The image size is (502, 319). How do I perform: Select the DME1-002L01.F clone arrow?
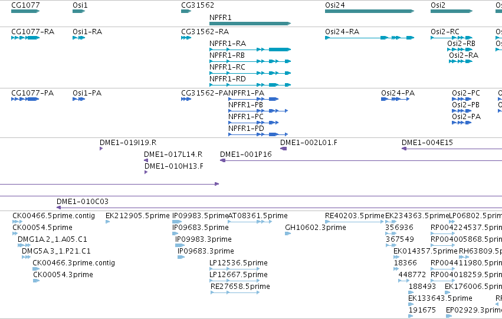[x=283, y=149]
